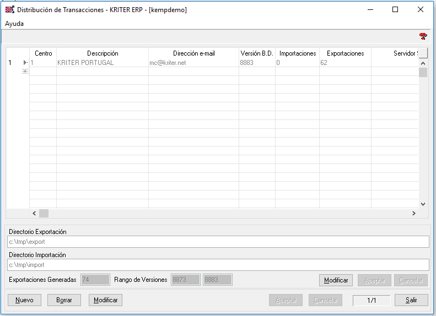Click the horizontal scrollbar thumb
436x316 pixels.
point(44,213)
